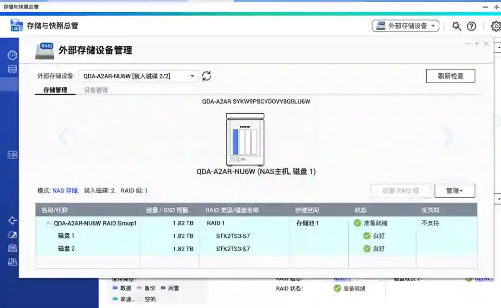Click the RAID drive icon in dialog title

45,51
